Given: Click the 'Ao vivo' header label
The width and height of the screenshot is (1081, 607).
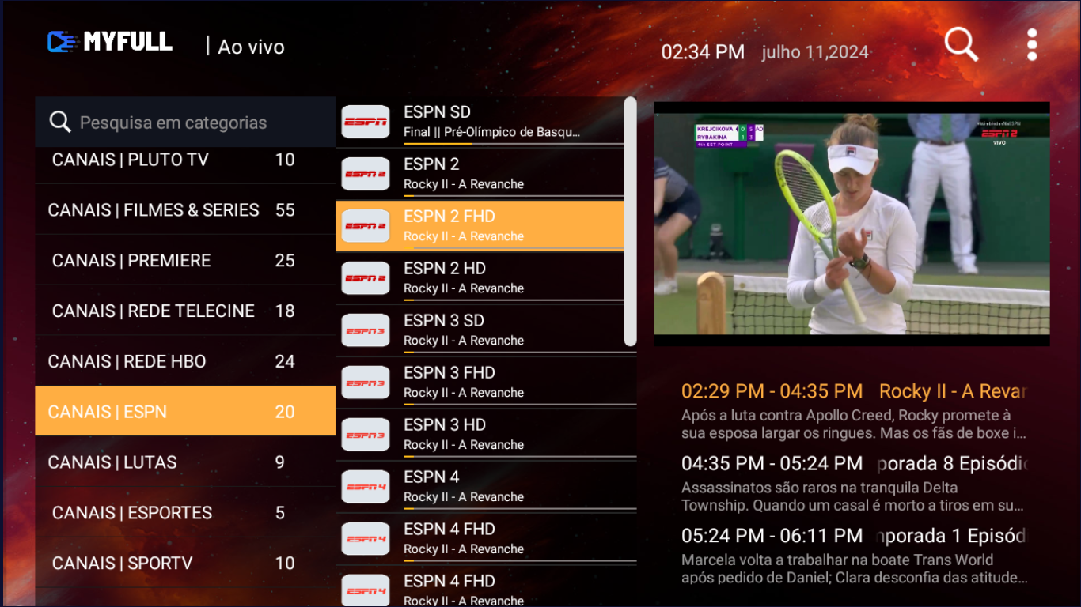Looking at the screenshot, I should coord(251,47).
